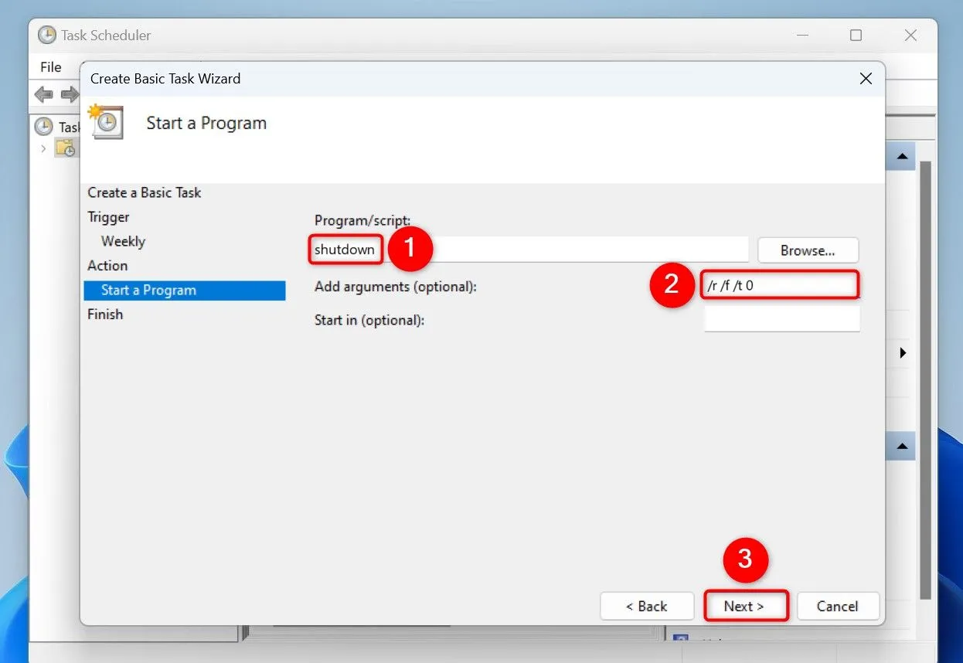Select the Action step in wizard sidebar
The height and width of the screenshot is (663, 963).
point(107,265)
